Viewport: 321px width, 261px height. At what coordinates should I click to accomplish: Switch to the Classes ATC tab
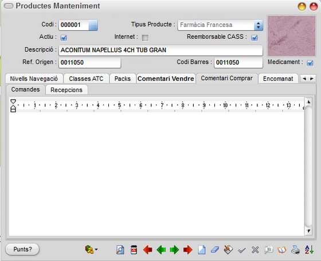click(86, 78)
